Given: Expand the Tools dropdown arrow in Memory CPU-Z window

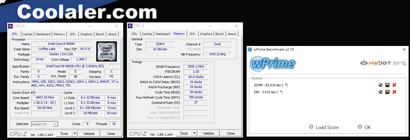Looking at the screenshot, I should [x=194, y=133].
